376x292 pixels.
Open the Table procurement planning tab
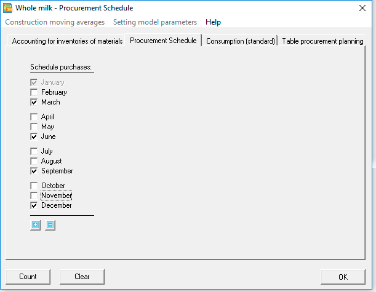(322, 41)
